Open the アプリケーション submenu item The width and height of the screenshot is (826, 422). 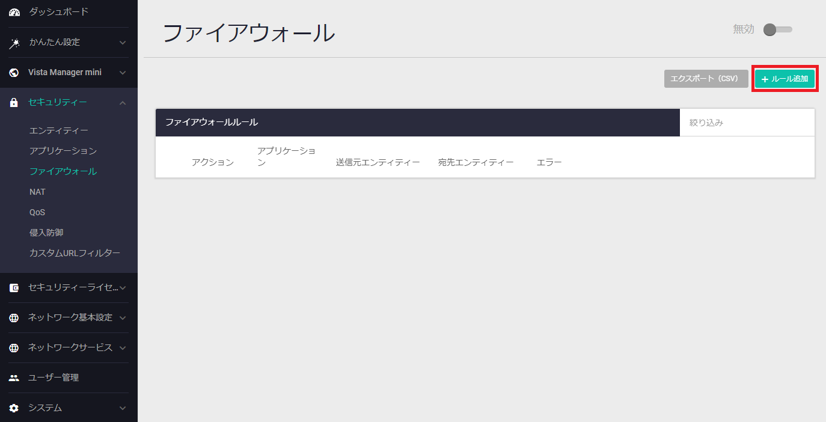click(63, 151)
